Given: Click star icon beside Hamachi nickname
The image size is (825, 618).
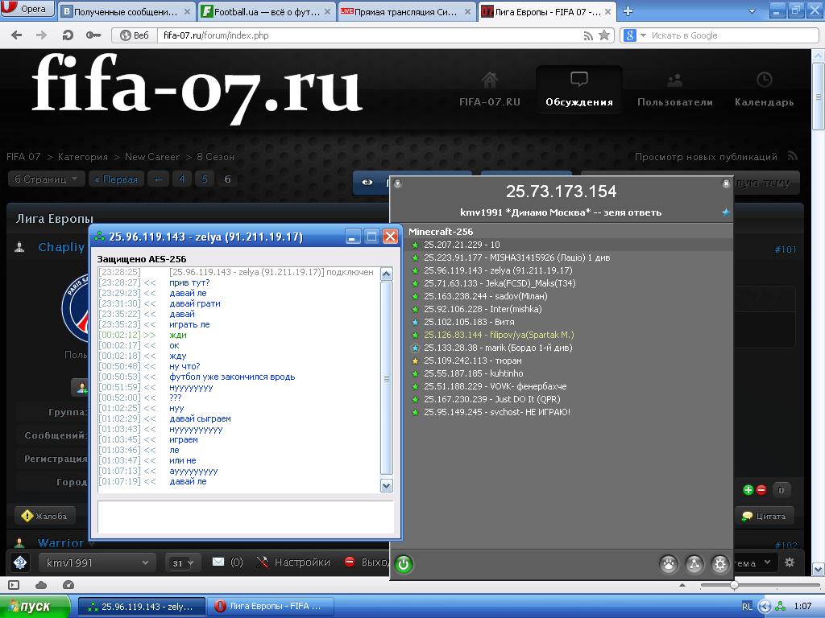Looking at the screenshot, I should [726, 212].
